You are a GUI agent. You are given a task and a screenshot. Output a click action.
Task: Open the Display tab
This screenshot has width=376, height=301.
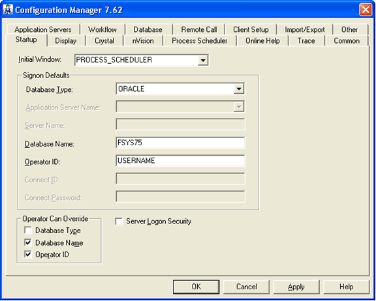click(x=66, y=40)
